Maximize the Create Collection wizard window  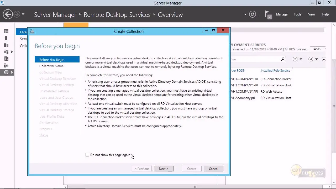tap(214, 30)
